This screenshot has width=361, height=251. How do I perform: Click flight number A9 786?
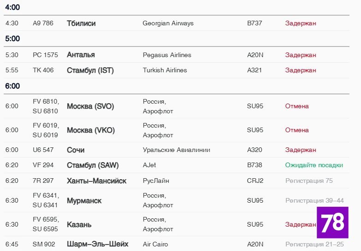43,23
